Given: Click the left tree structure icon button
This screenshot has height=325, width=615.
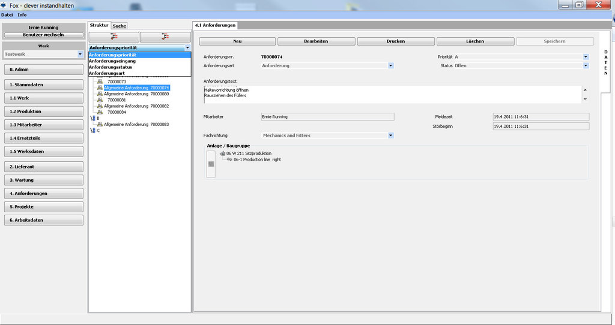Looking at the screenshot, I should click(x=114, y=37).
